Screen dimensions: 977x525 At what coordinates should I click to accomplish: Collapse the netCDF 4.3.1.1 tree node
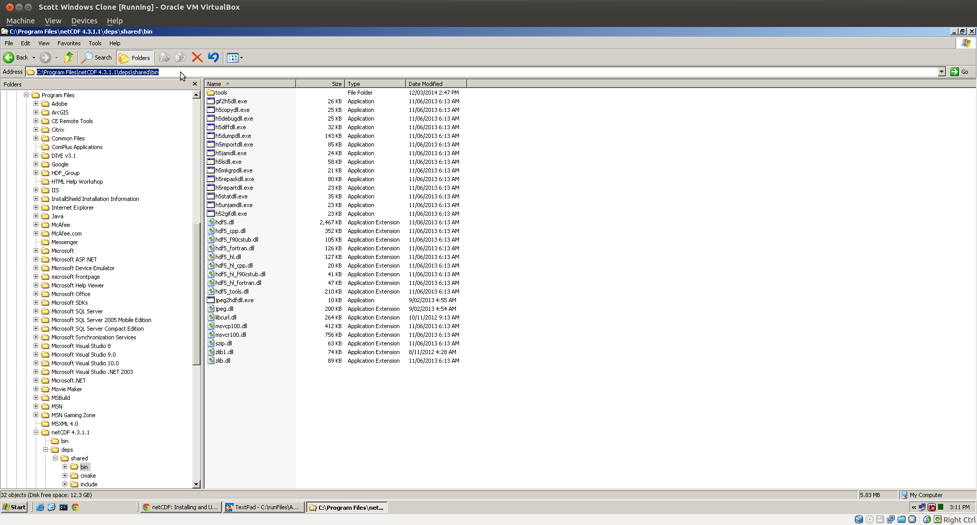pos(36,432)
